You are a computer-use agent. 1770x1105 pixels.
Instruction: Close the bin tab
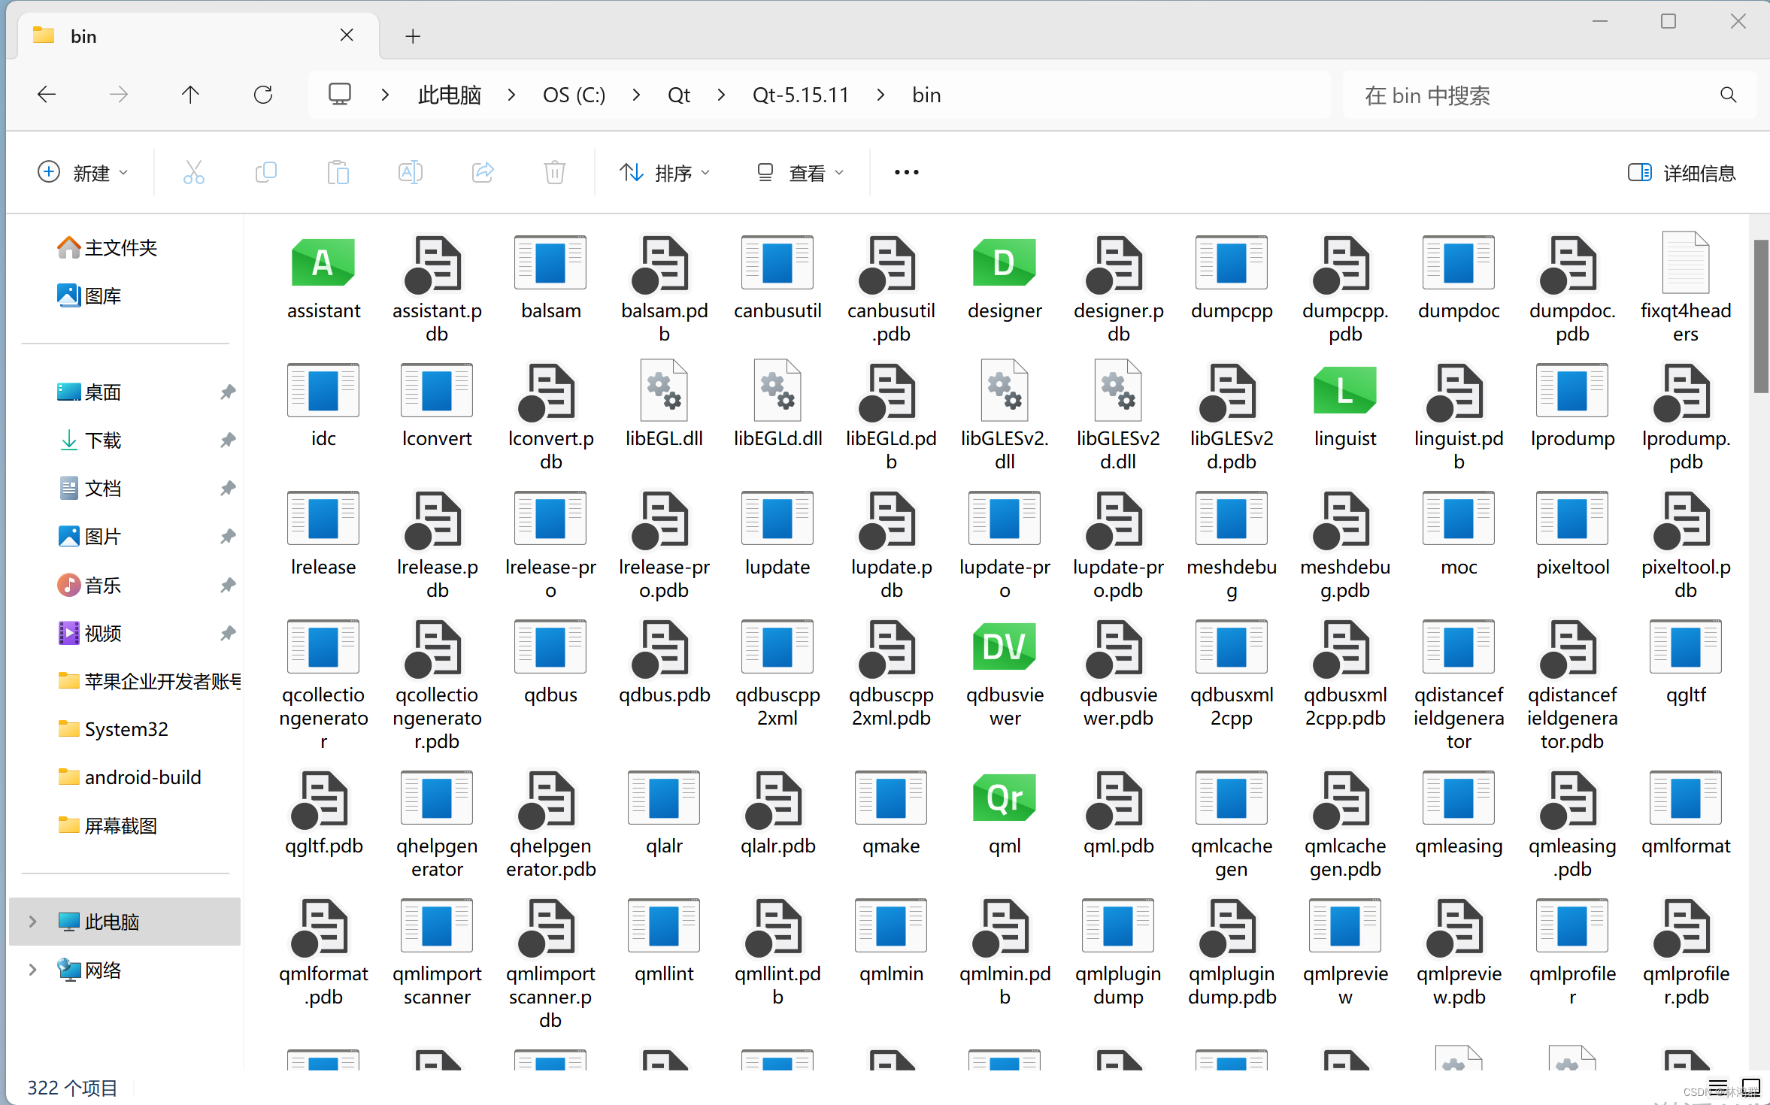347,35
